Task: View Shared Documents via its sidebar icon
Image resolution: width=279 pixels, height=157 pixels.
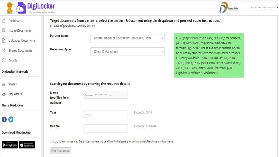Action: 21,50
